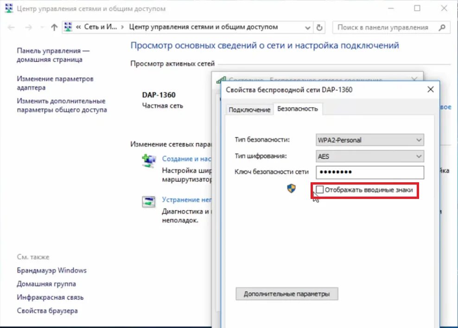Open the 'Брандмауэр Windows' link
Screen dimensions: 458x328
51,270
